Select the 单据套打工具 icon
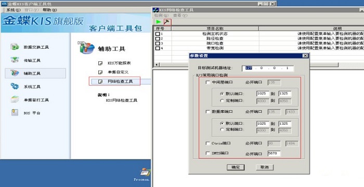The width and height of the screenshot is (364, 187). (15, 100)
